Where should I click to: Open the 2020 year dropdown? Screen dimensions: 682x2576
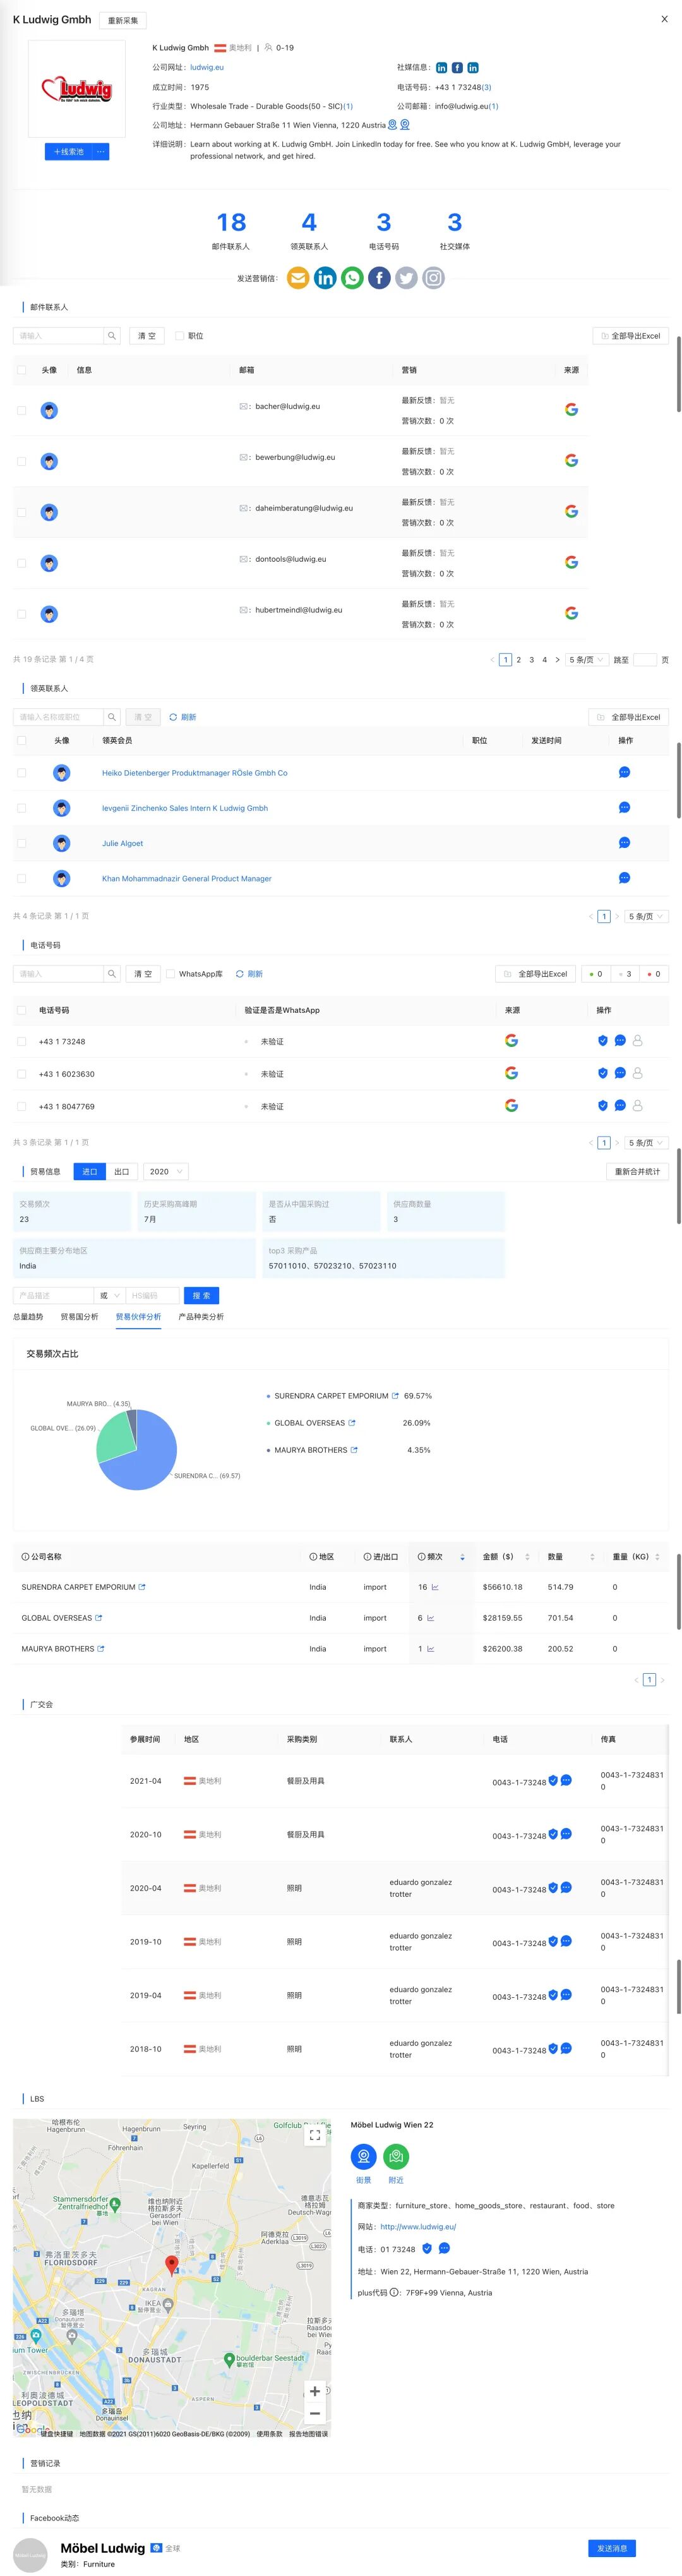click(x=166, y=1171)
